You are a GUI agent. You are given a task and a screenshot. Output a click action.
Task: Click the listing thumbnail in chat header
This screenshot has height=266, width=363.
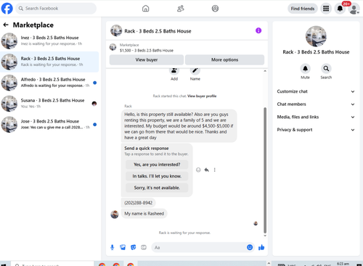[x=116, y=30]
